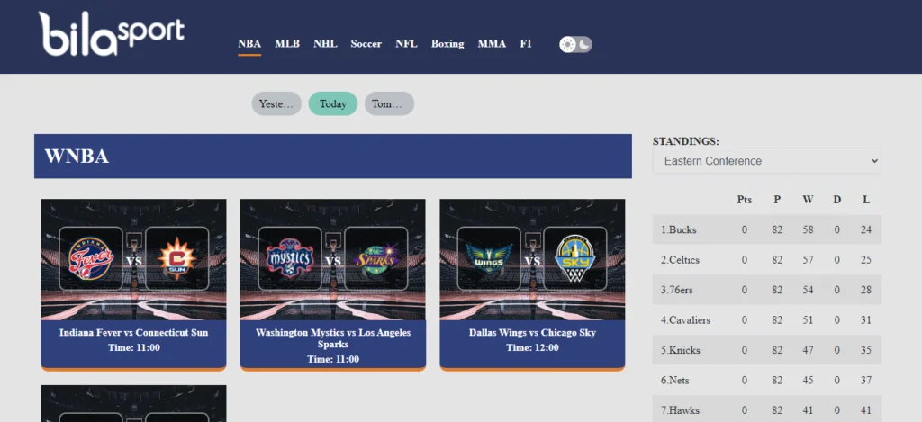This screenshot has height=422, width=922.
Task: Toggle the light/dark mode switch
Action: [575, 45]
